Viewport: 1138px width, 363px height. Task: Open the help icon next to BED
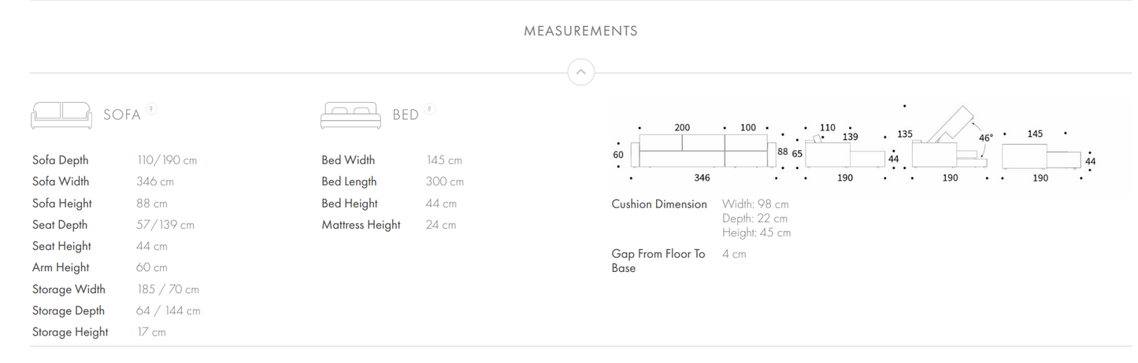(429, 109)
